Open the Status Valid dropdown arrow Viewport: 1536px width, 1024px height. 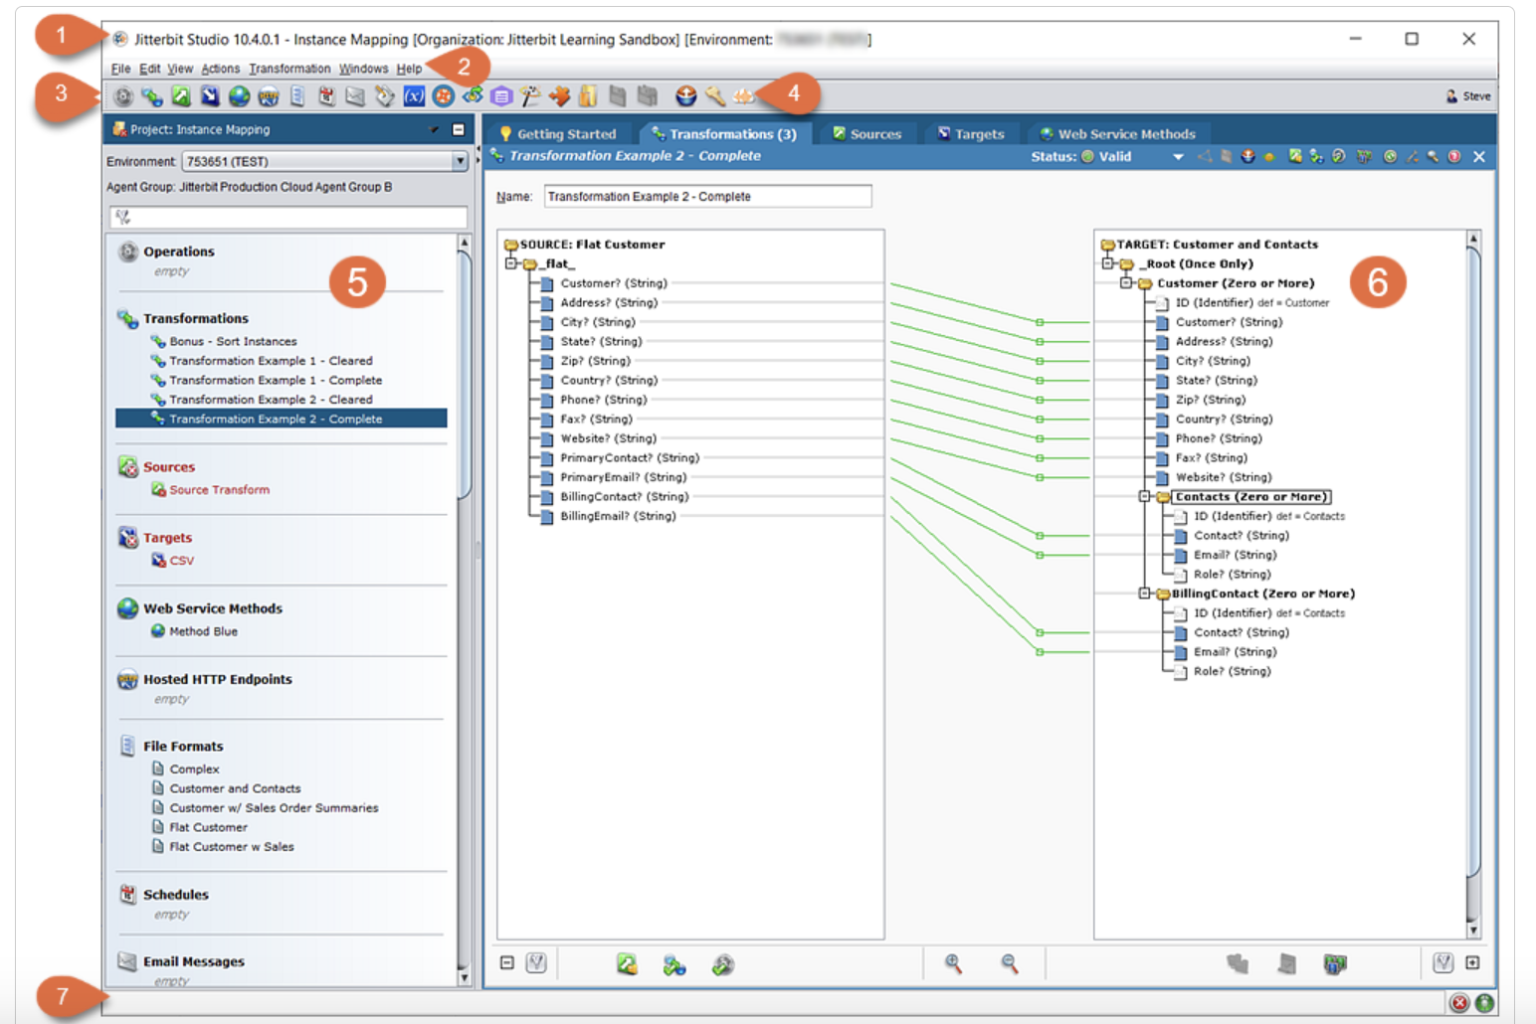(x=1178, y=157)
